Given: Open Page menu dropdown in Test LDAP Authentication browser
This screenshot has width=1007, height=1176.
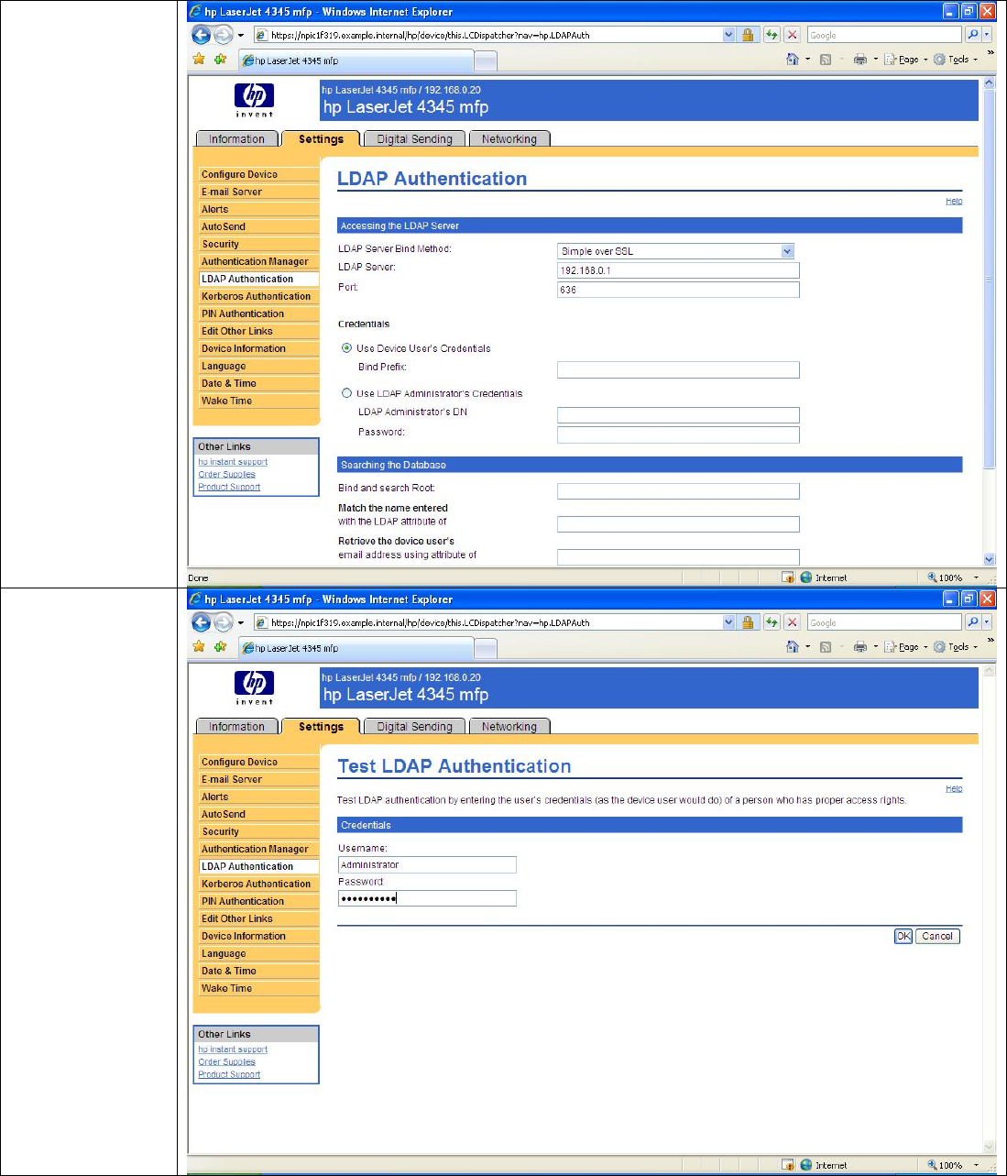Looking at the screenshot, I should point(906,647).
